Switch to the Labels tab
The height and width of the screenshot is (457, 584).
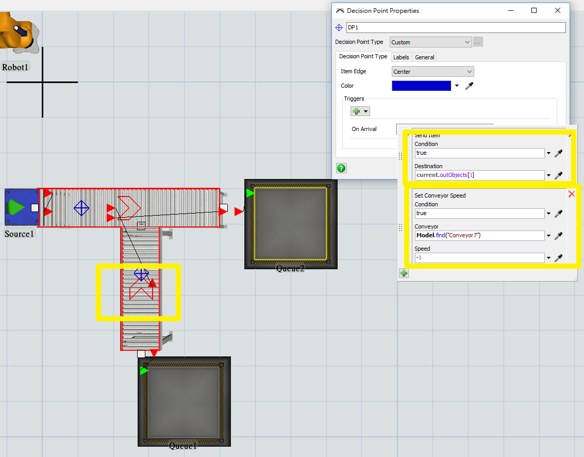tap(401, 57)
